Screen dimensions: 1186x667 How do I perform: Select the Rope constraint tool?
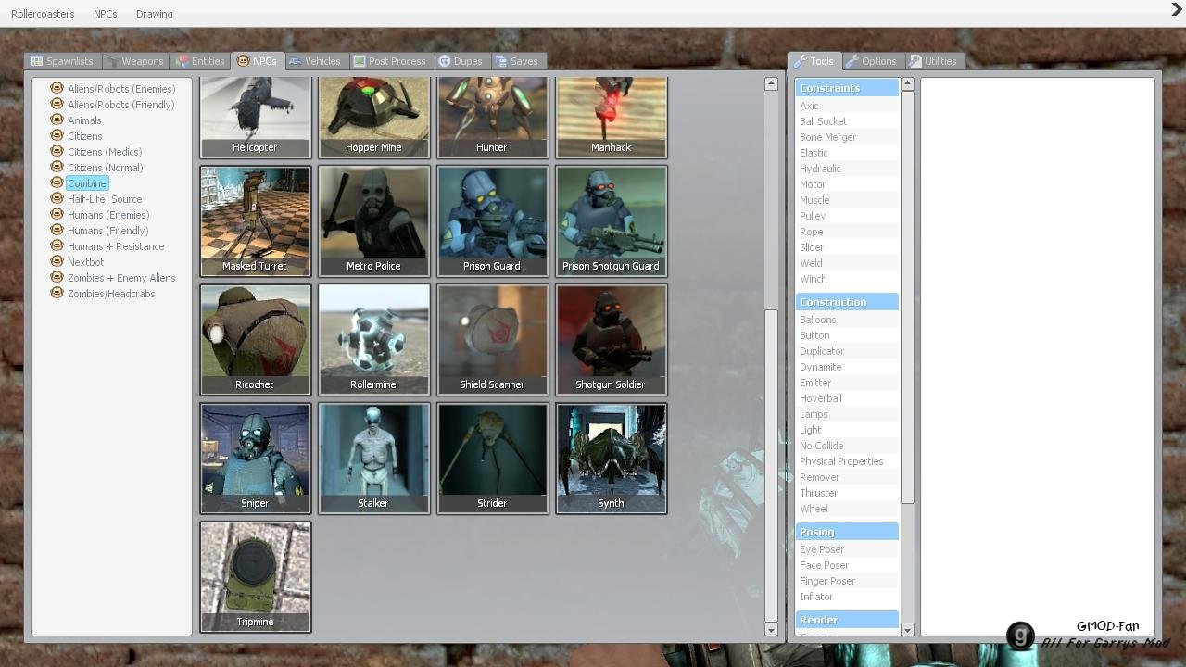[847, 232]
